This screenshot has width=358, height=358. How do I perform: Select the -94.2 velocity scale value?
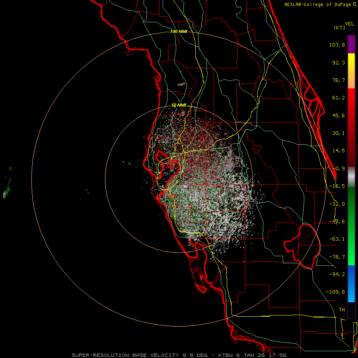pyautogui.click(x=337, y=274)
